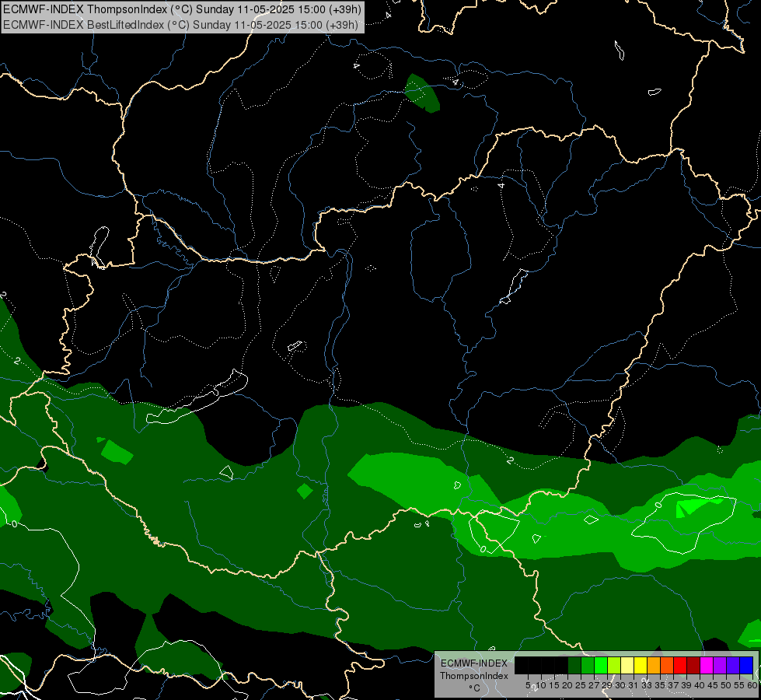Click ECMWF-INDEX text inside the legend box

[474, 663]
